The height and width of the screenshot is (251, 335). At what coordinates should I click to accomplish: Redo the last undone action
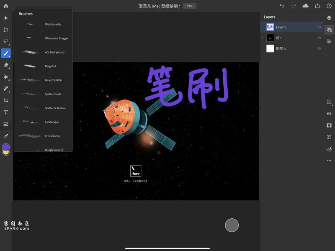(294, 6)
